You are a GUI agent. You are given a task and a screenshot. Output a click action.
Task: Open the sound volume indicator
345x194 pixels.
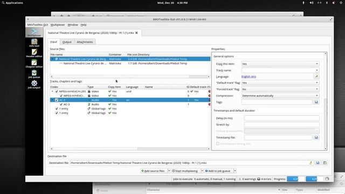tap(312, 3)
